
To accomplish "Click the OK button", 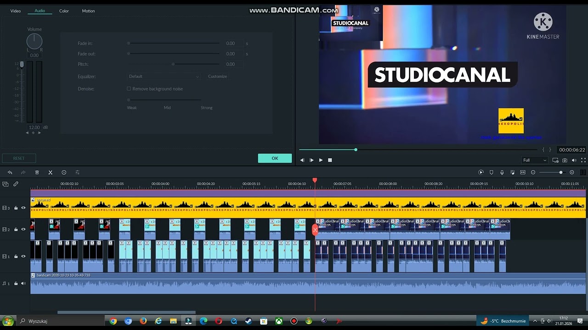I will [275, 158].
